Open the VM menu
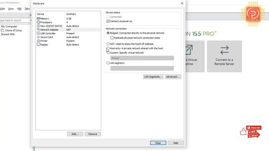This screenshot has width=269, height=151. pos(19,9)
